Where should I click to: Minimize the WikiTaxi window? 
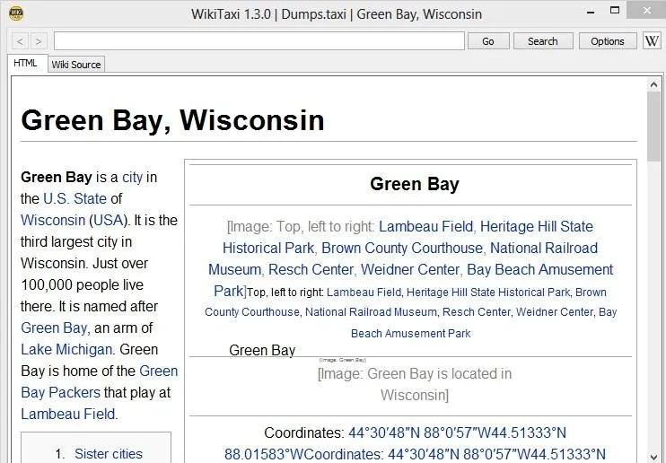[591, 13]
